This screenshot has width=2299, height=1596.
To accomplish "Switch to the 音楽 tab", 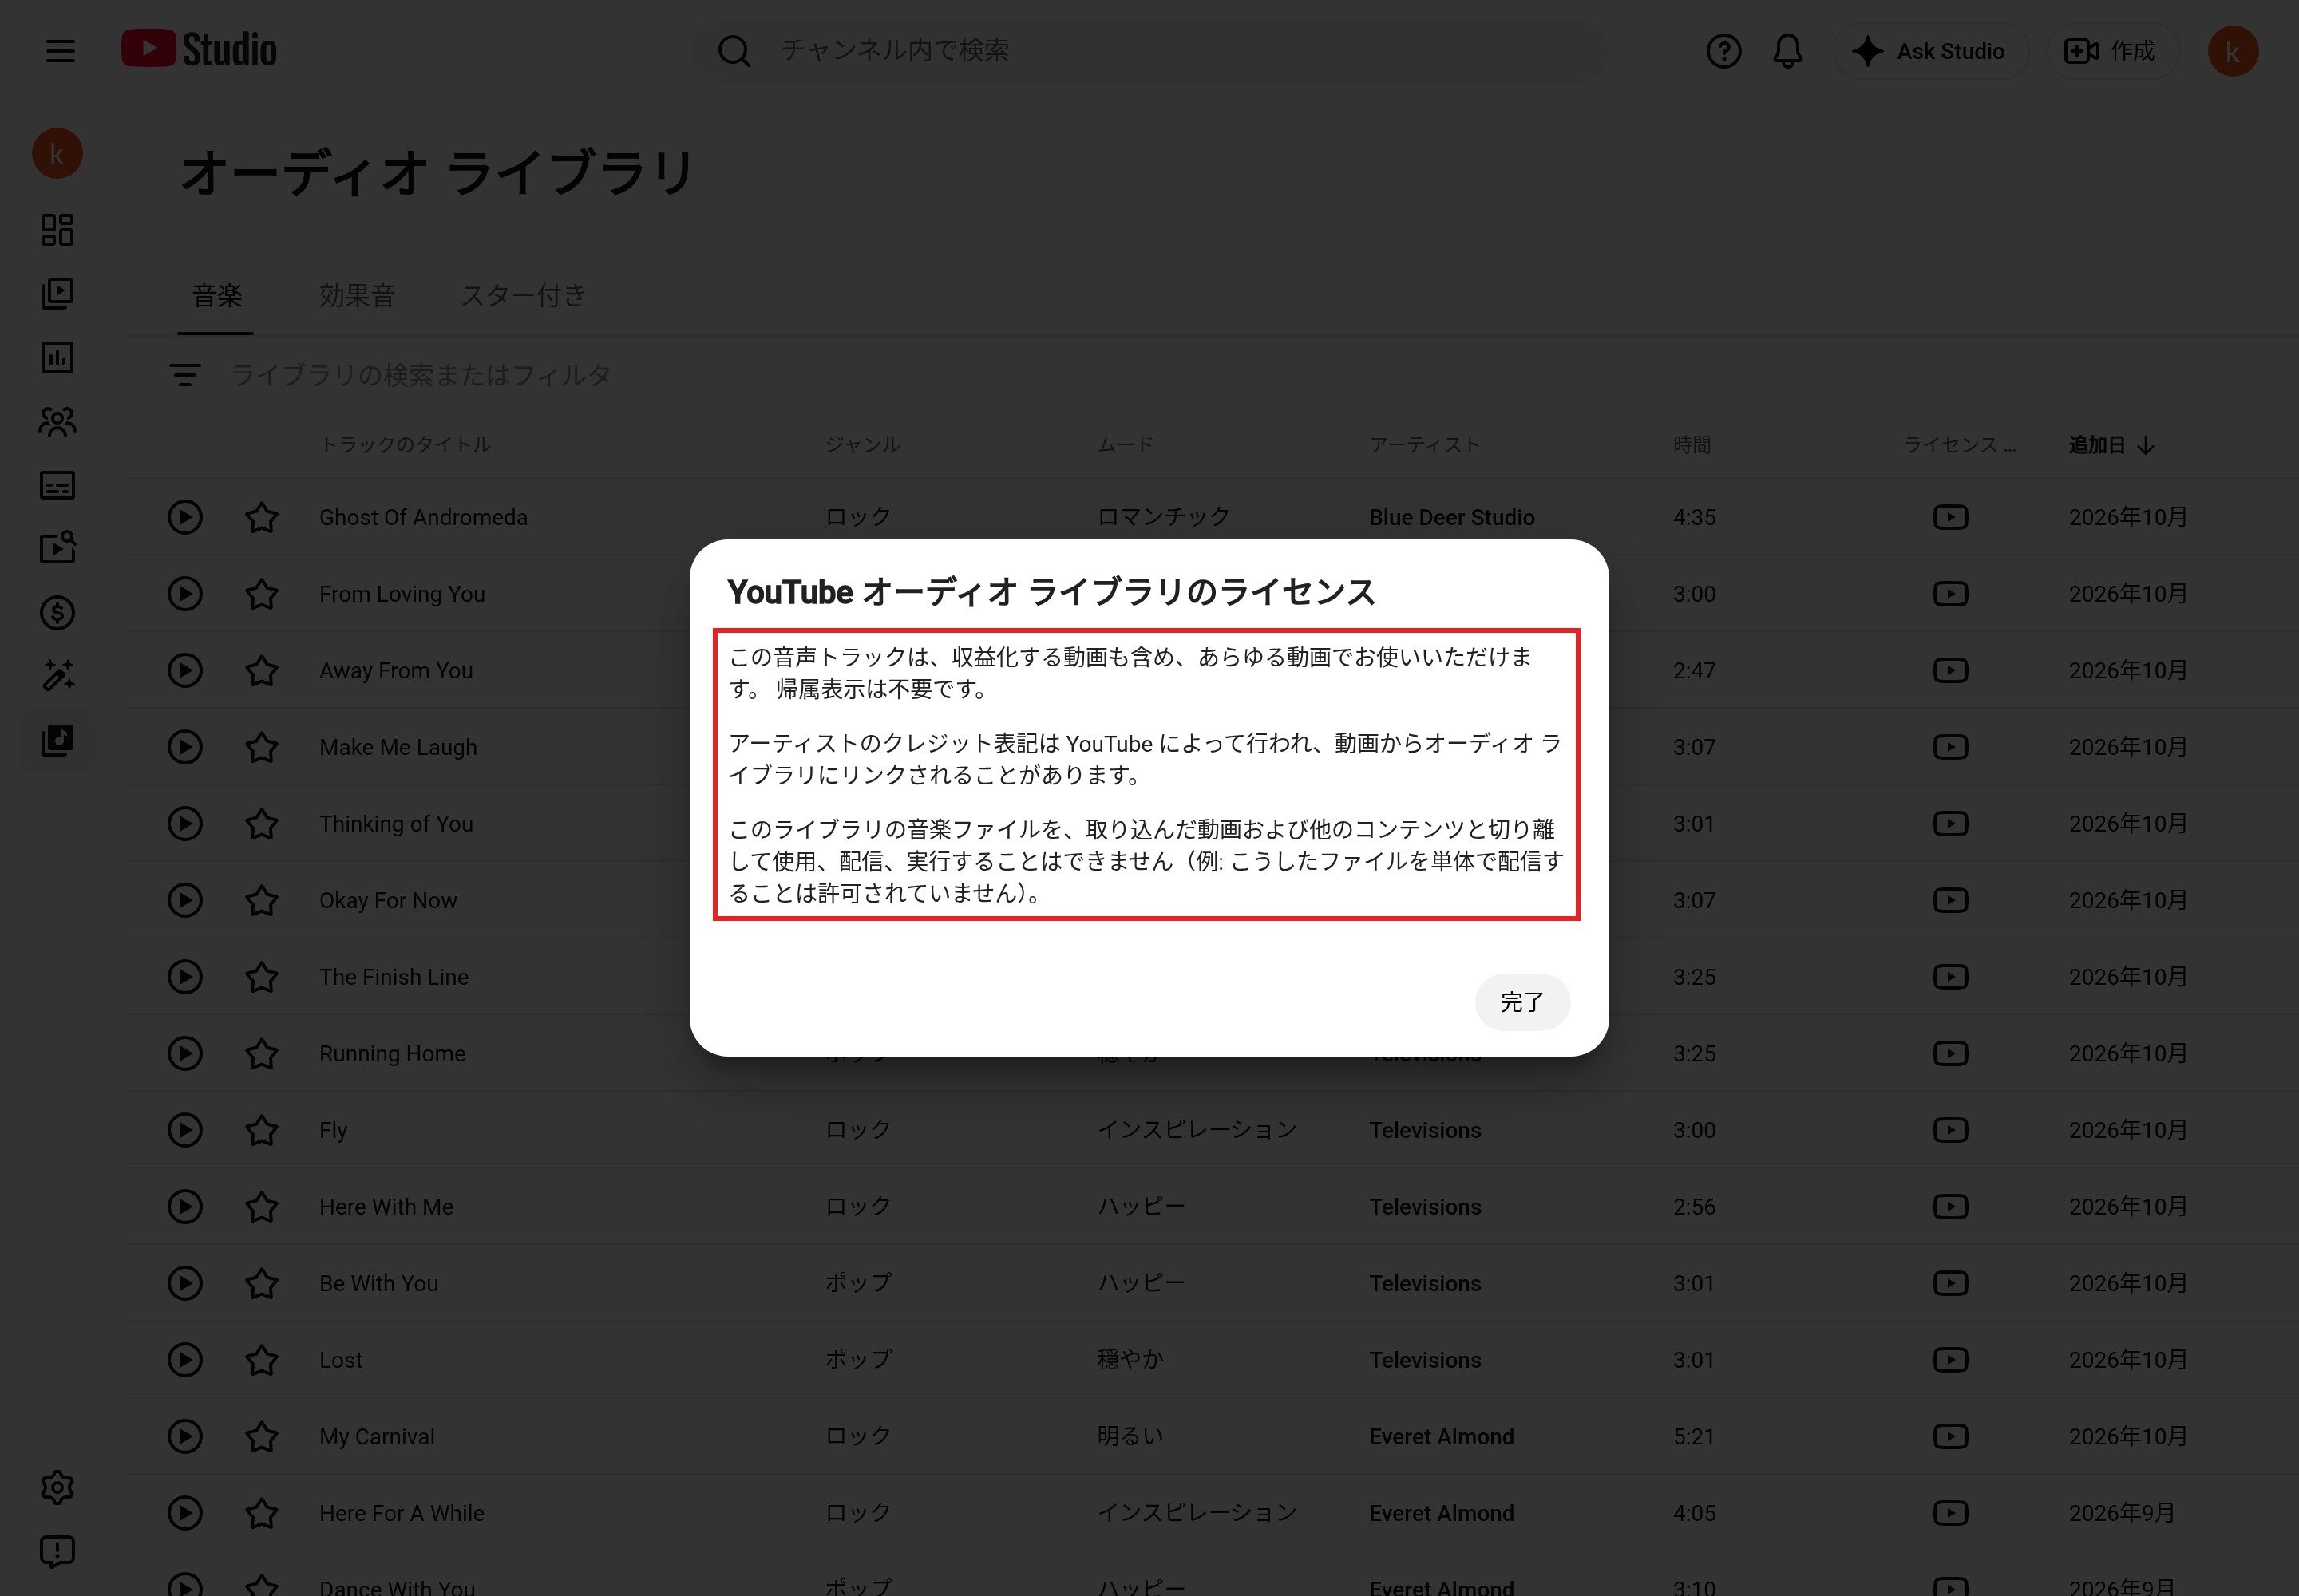I will coord(216,296).
